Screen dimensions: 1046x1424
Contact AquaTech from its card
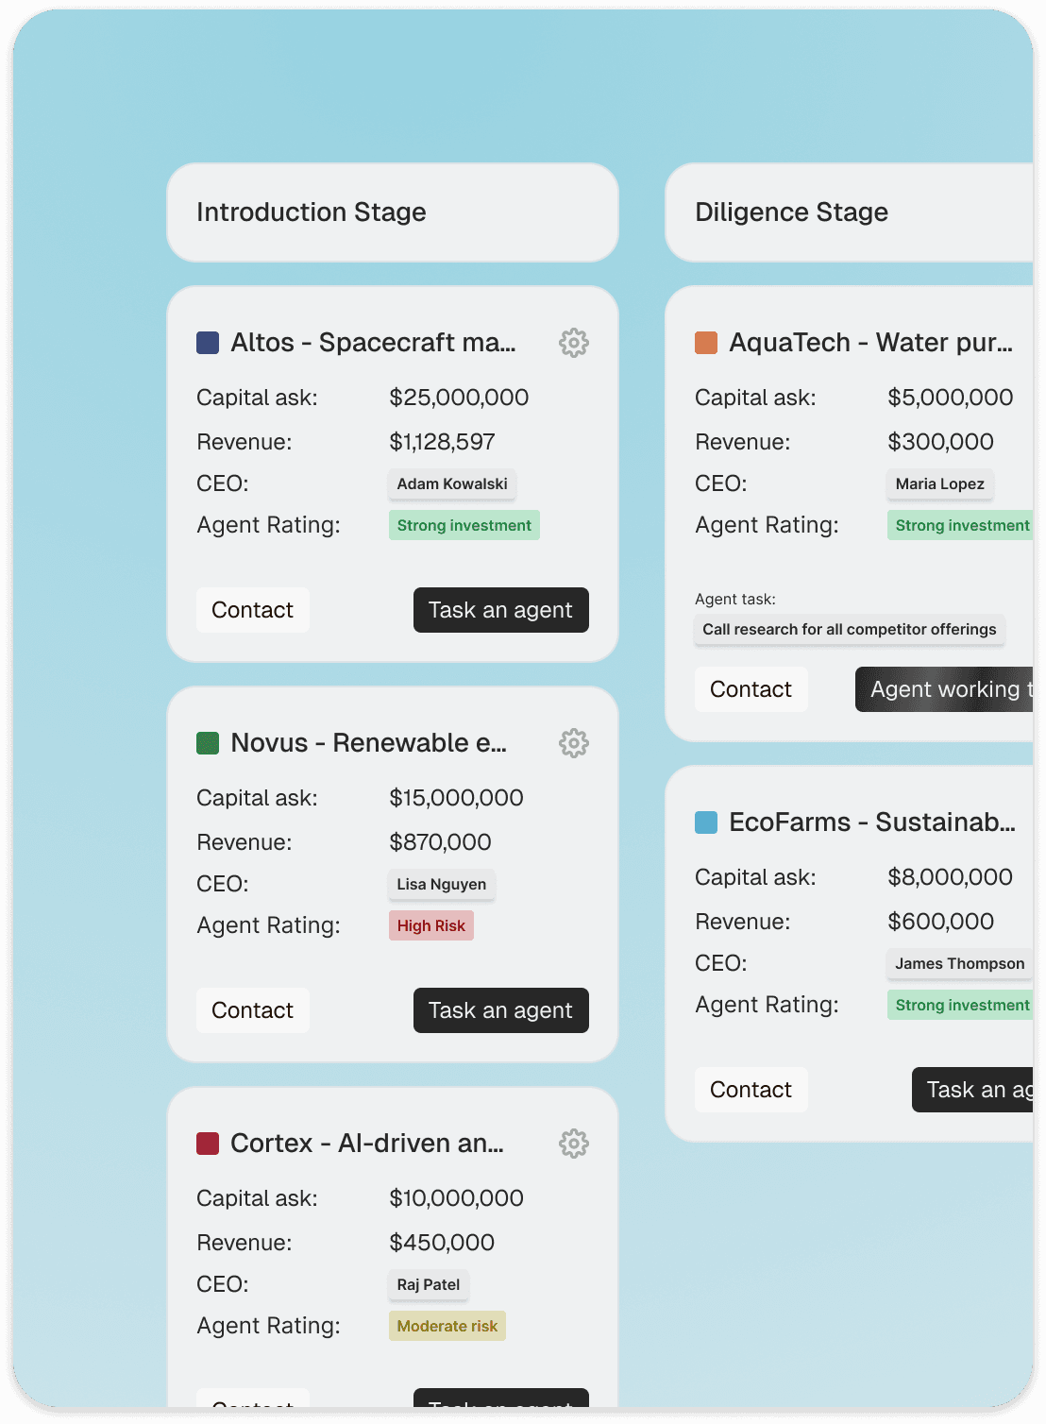tap(751, 689)
